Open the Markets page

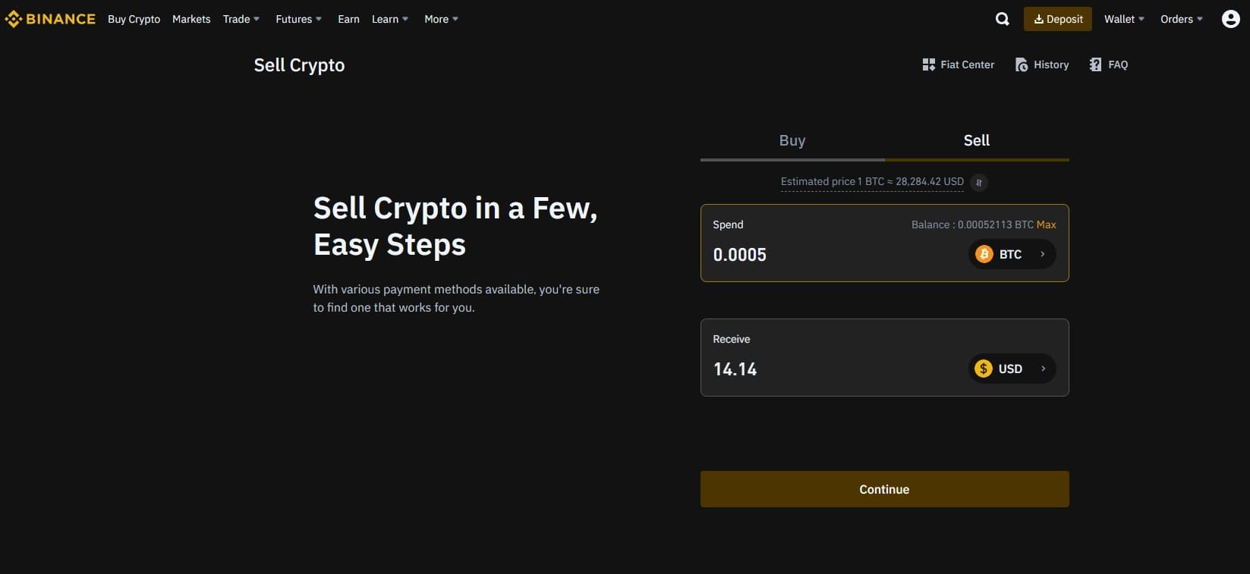(x=191, y=19)
